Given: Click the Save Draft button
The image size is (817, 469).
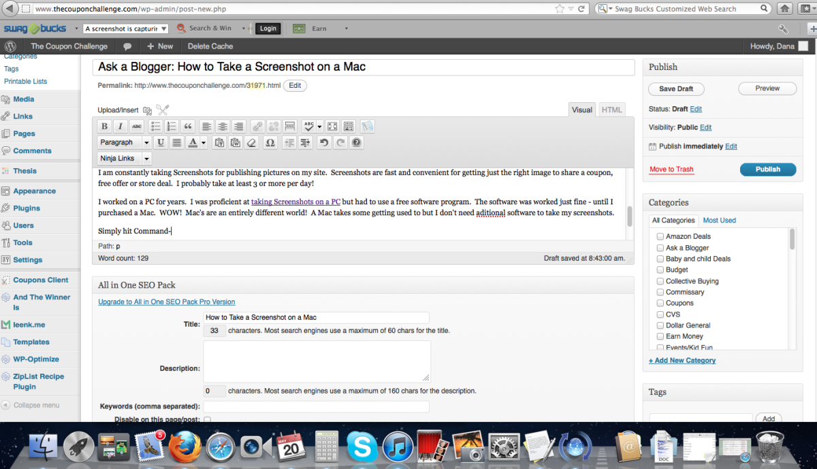Looking at the screenshot, I should pos(676,88).
